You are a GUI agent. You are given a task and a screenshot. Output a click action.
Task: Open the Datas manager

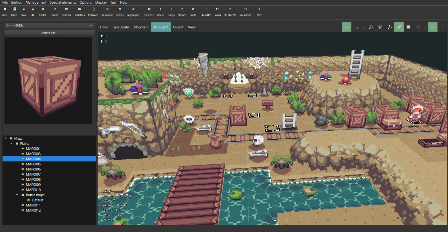pos(55,12)
